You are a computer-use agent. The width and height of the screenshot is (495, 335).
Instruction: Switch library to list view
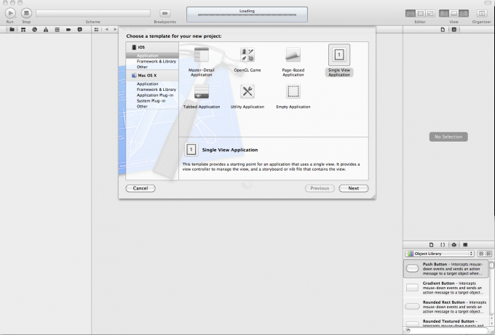488,254
